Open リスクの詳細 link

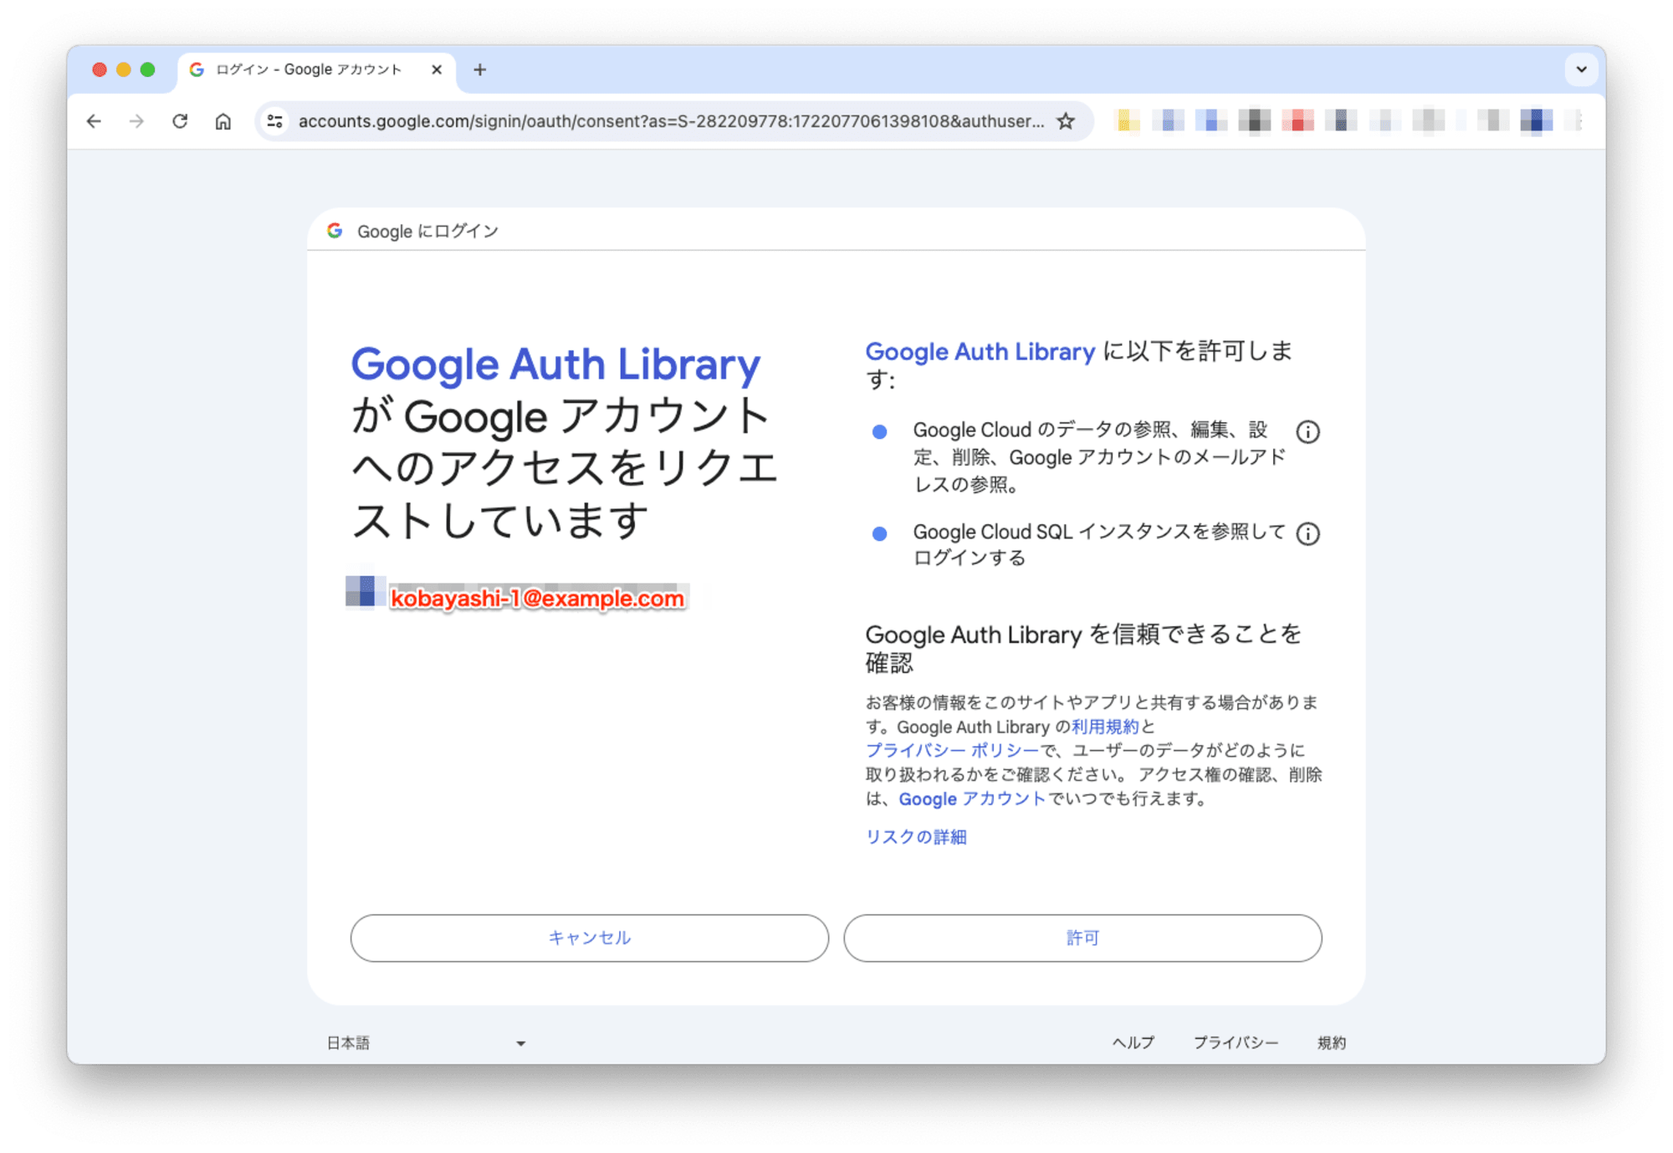coord(916,837)
